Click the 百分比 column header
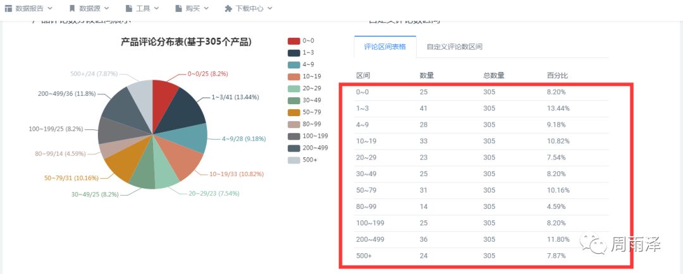This screenshot has width=683, height=274. [x=557, y=76]
